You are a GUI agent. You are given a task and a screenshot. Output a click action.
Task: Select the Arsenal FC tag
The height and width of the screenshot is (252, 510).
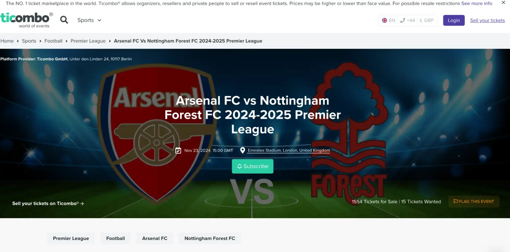tap(154, 238)
